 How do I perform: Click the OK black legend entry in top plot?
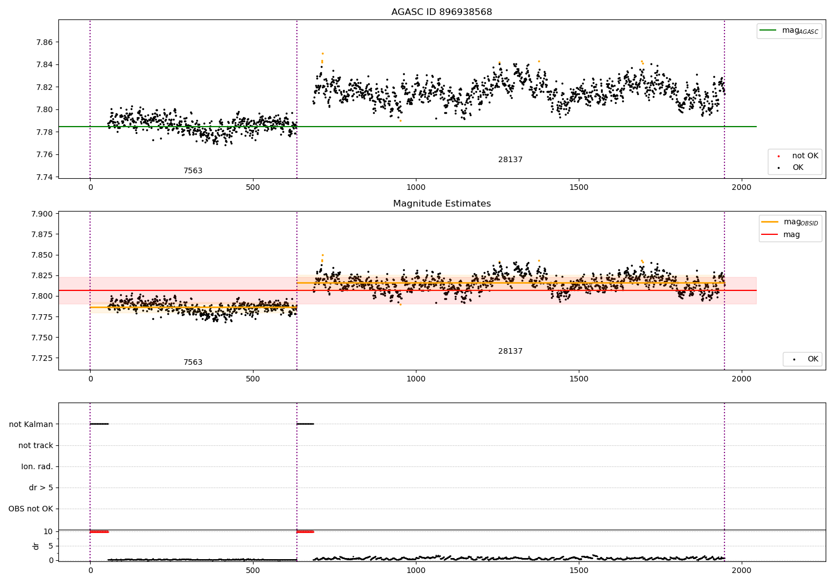click(x=790, y=168)
